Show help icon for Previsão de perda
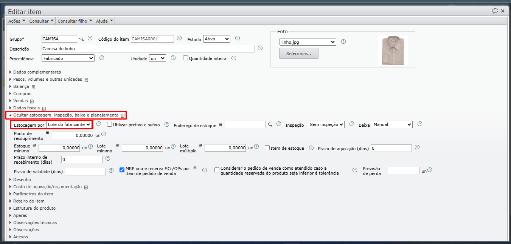This screenshot has width=511, height=244. pyautogui.click(x=430, y=170)
